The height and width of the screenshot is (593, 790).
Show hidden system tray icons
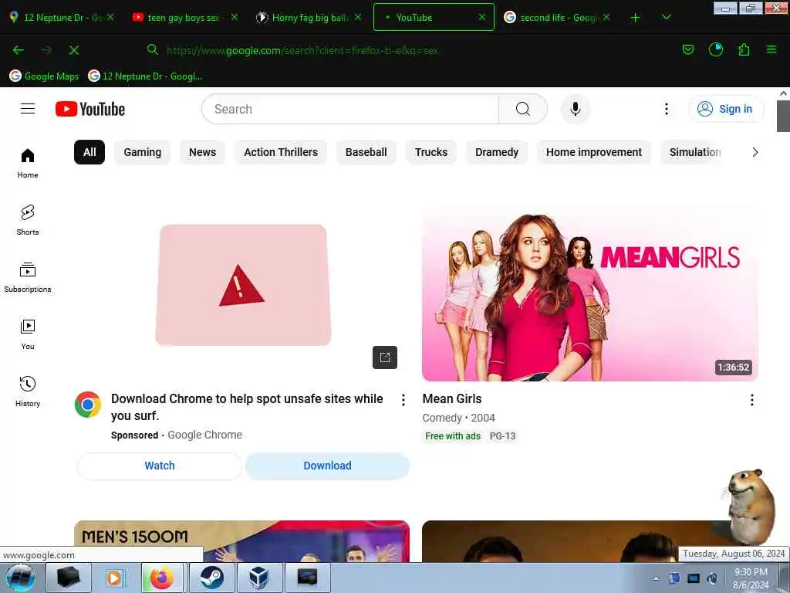coord(656,578)
